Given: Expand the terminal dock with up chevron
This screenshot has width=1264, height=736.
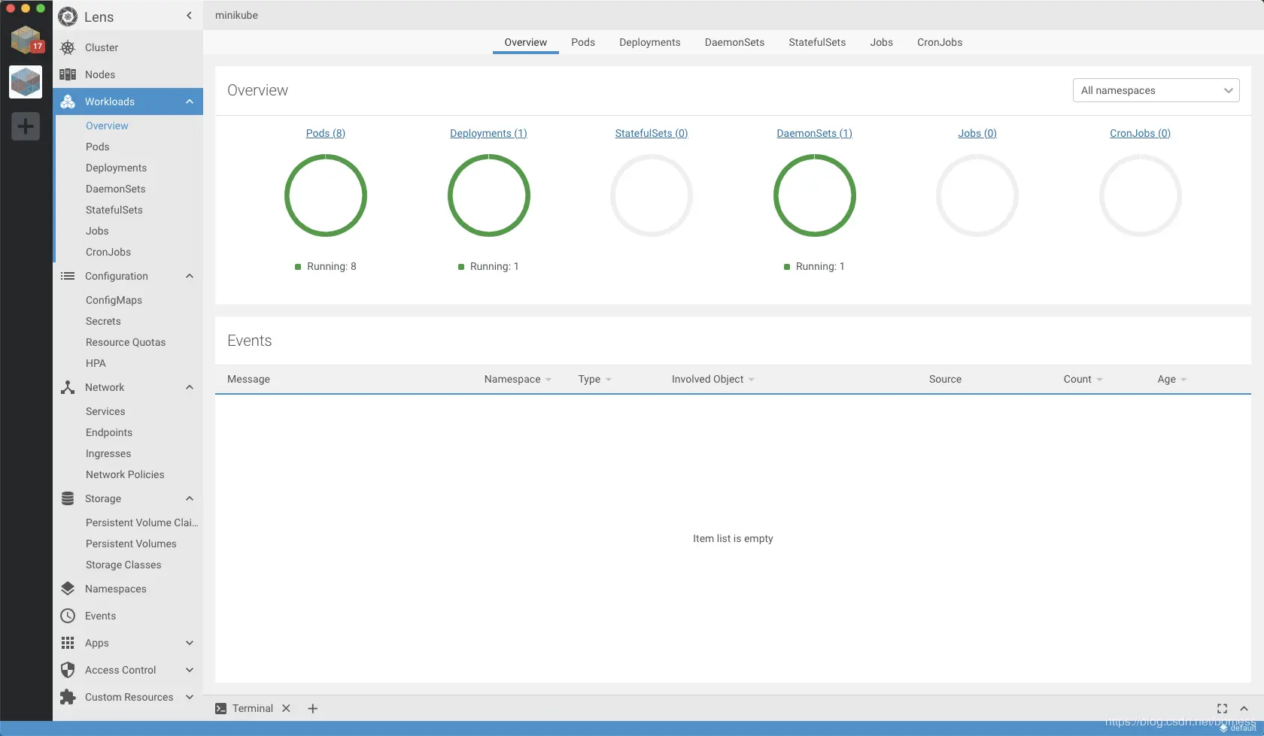Looking at the screenshot, I should pyautogui.click(x=1244, y=708).
